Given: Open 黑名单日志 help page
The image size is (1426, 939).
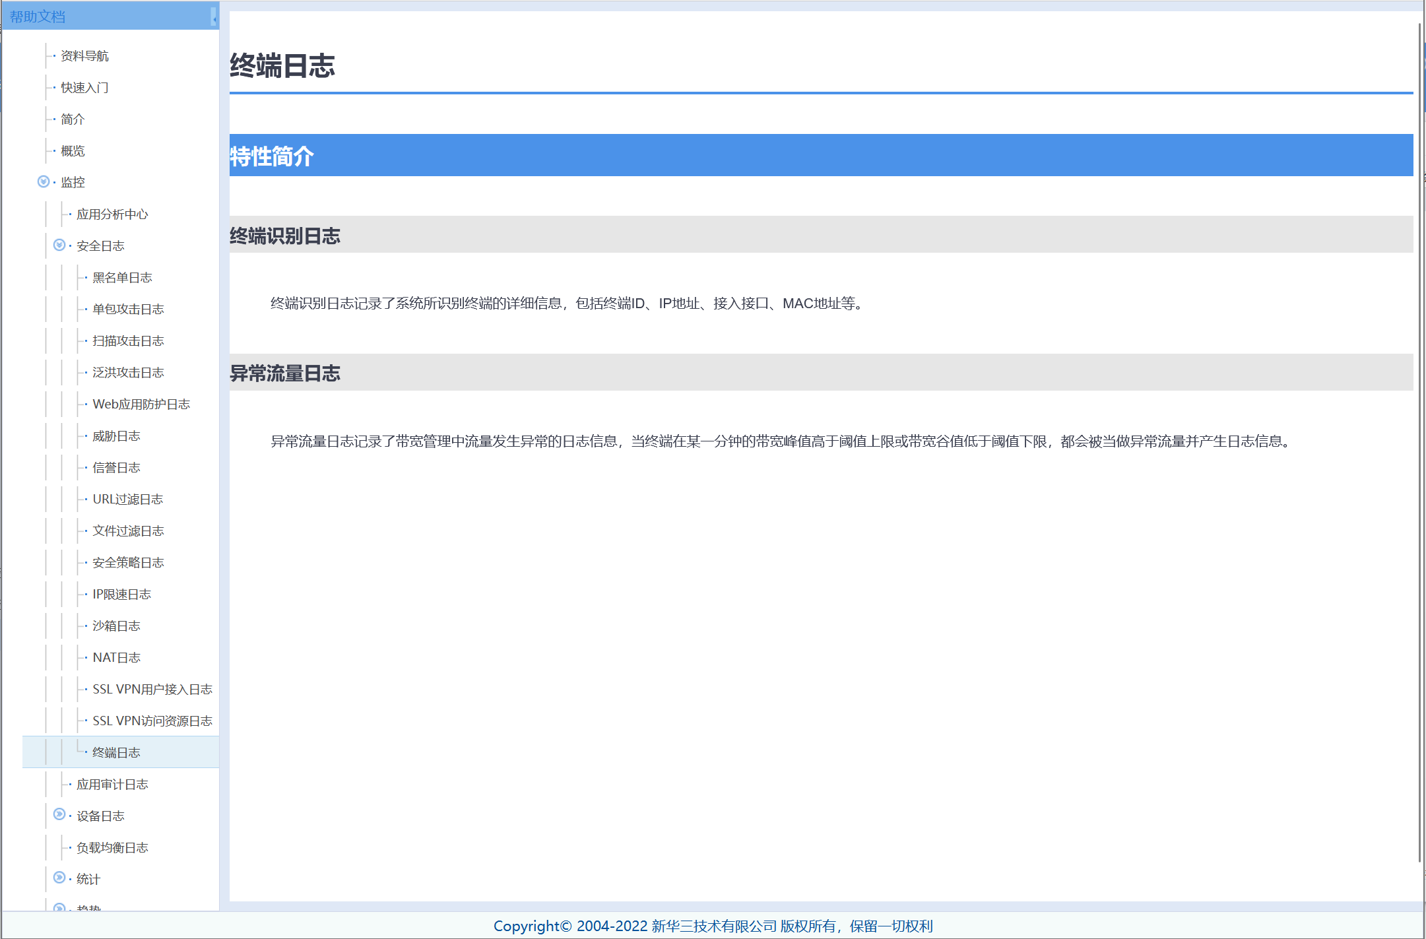Looking at the screenshot, I should (x=122, y=278).
